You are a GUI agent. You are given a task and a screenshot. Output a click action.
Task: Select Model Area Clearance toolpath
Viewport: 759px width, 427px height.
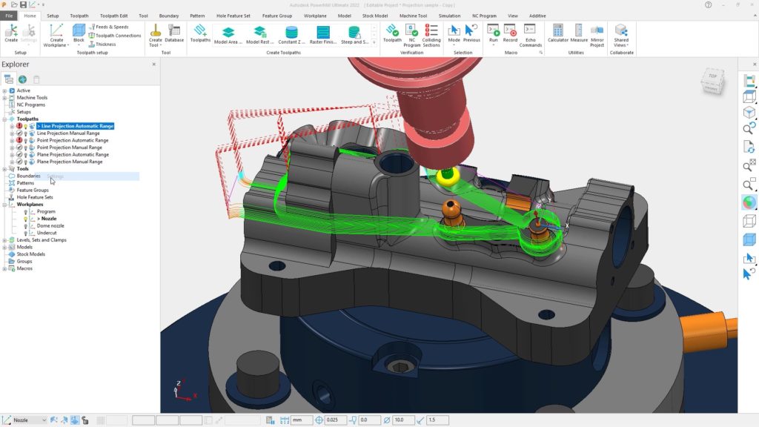pyautogui.click(x=228, y=35)
